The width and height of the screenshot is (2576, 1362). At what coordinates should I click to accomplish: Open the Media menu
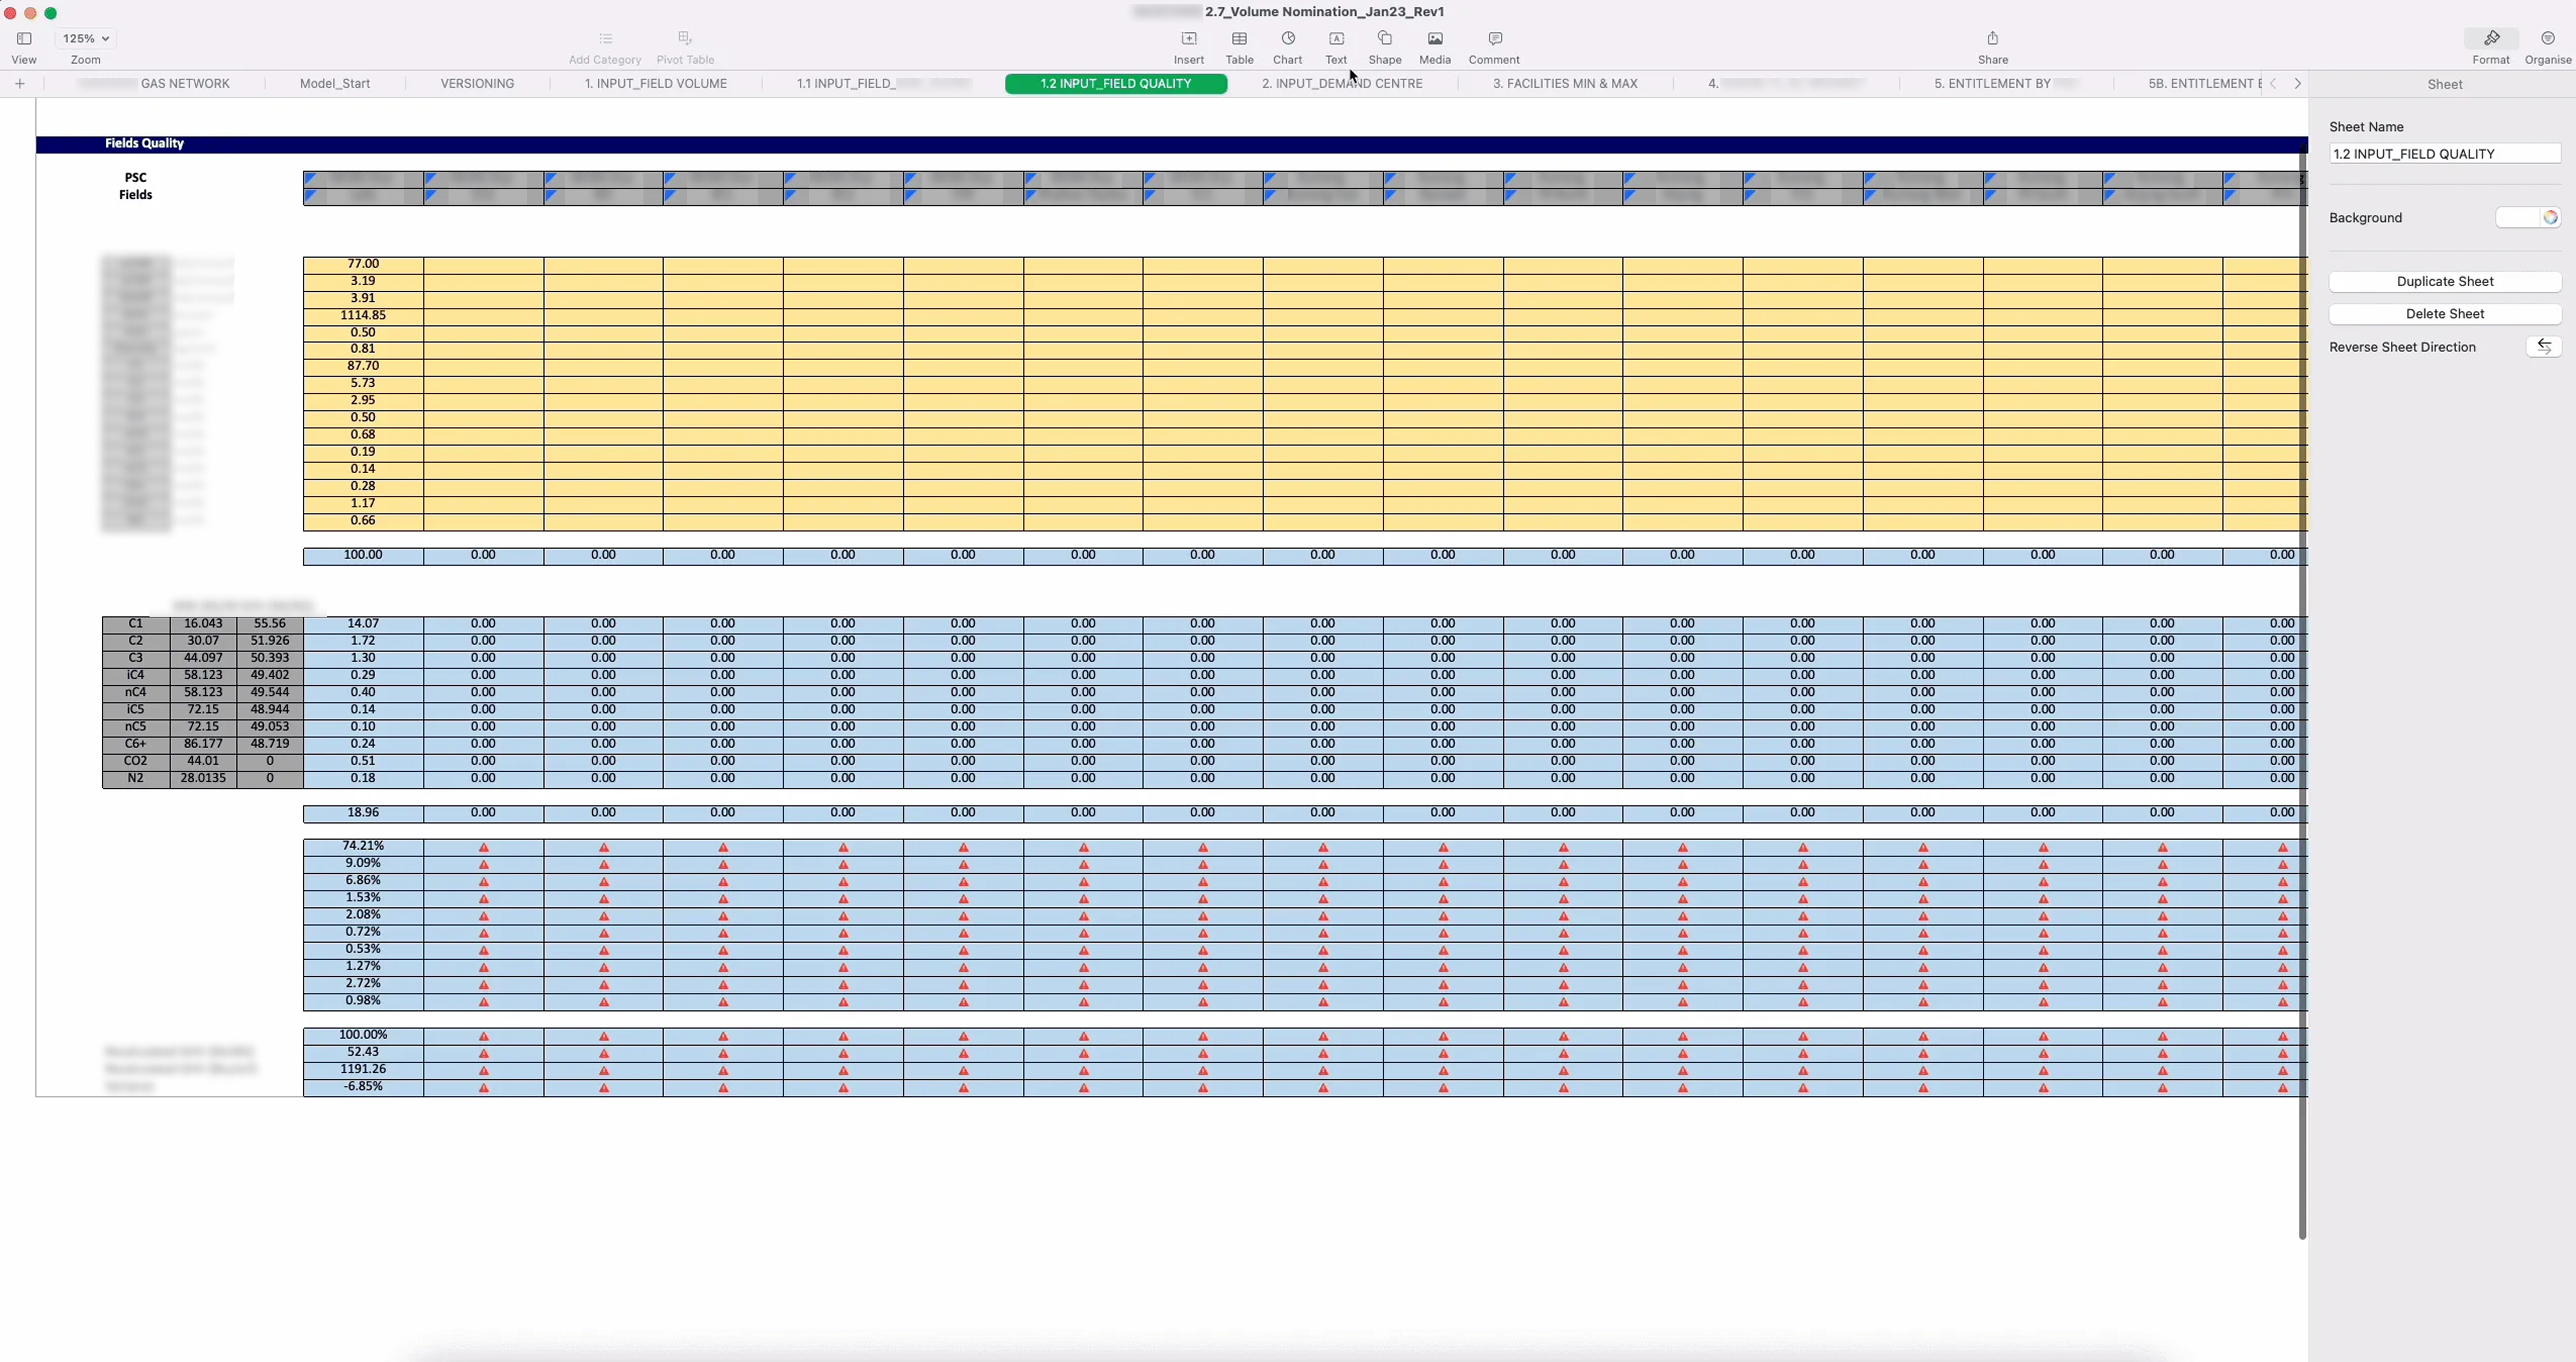pos(1435,39)
